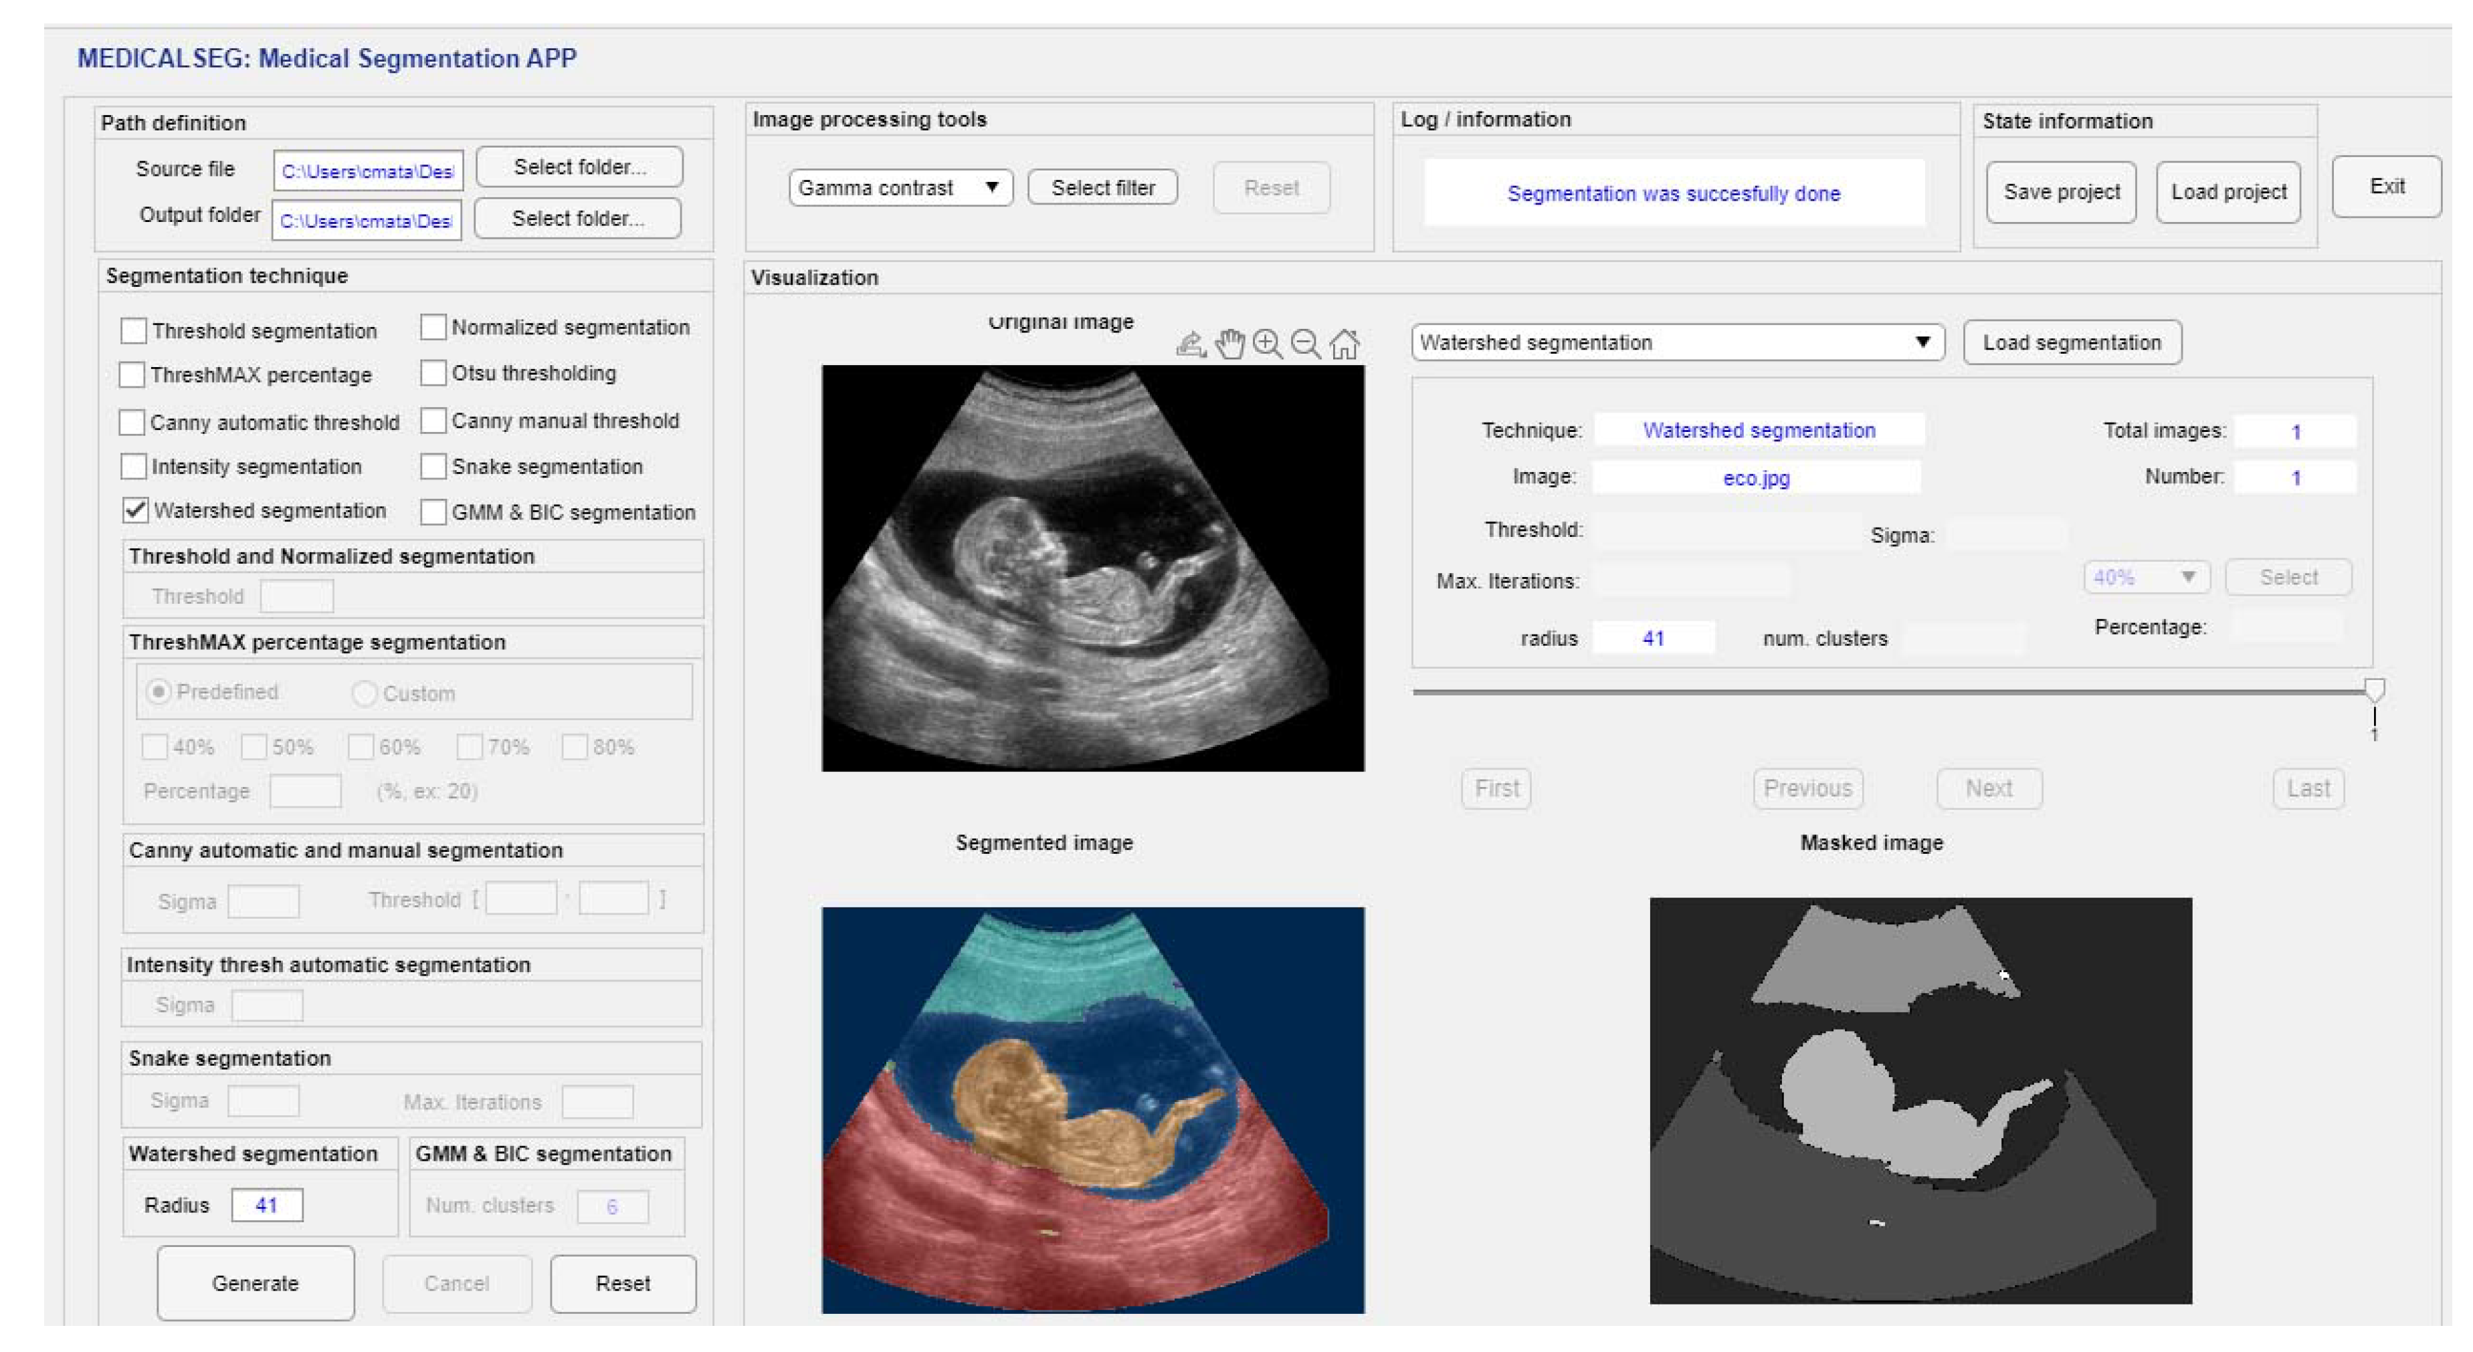Screen dimensions: 2473x1352
Task: Check the GMM & BIC segmentation option
Action: tap(434, 512)
